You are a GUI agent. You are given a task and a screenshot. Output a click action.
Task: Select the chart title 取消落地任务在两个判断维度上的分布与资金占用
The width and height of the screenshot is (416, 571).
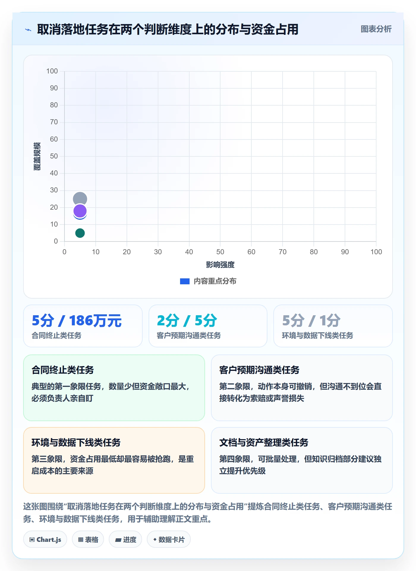point(168,29)
